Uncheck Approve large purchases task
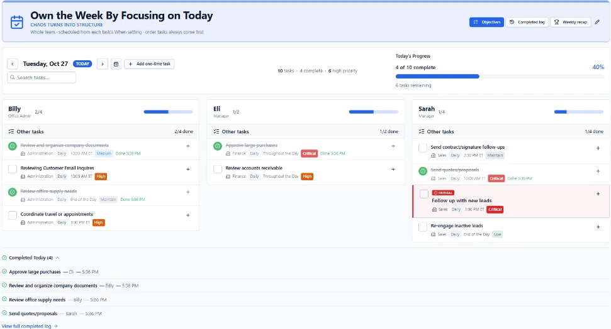 tap(218, 146)
